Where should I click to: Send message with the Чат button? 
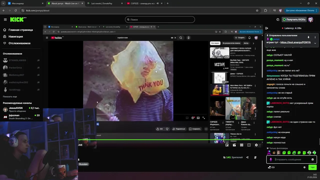[312, 167]
